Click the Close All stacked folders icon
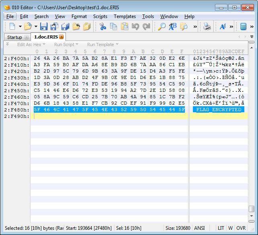This screenshot has height=235, width=258. coord(87,26)
